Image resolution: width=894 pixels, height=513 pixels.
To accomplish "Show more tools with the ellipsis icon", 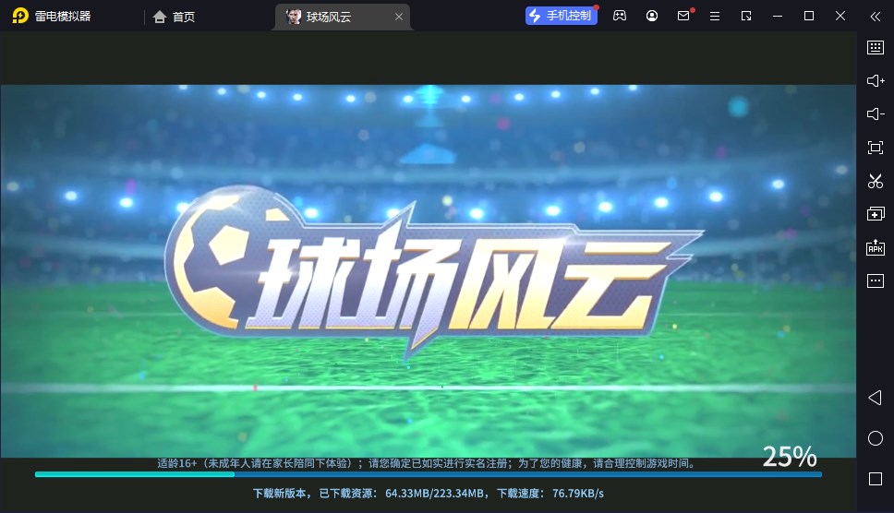I will (876, 280).
